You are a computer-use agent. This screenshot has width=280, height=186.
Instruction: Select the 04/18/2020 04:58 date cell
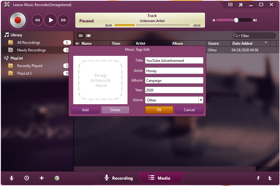245,50
